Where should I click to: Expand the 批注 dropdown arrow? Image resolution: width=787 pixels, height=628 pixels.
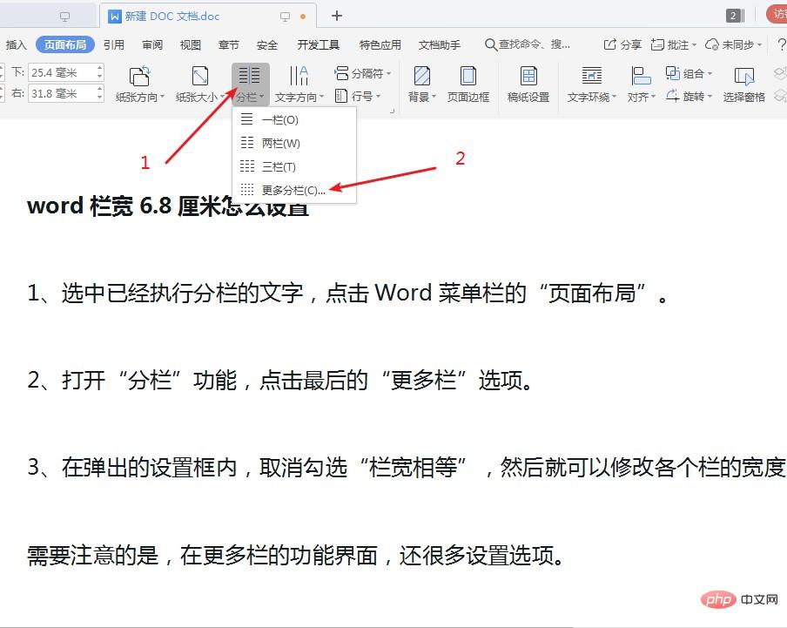click(695, 45)
